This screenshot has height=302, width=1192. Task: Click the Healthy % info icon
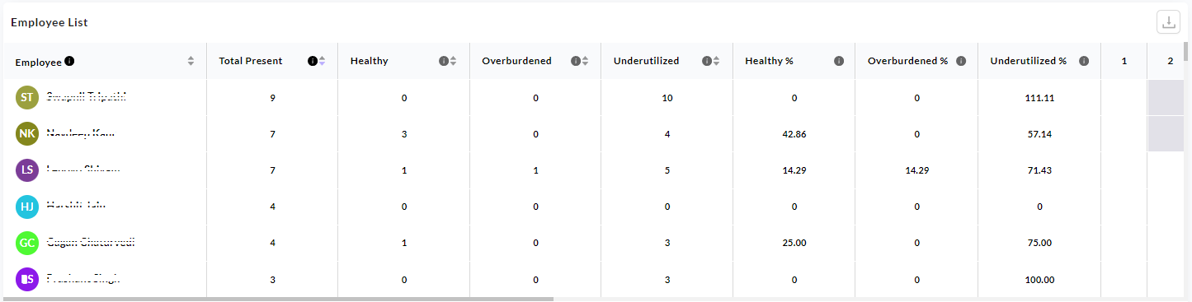click(x=839, y=61)
